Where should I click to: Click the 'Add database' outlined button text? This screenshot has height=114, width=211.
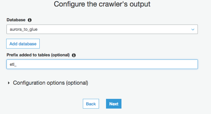pos(23,44)
